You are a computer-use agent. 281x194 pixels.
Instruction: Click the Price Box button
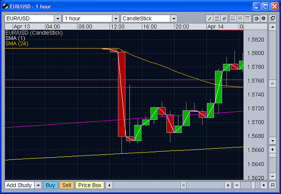[89, 185]
